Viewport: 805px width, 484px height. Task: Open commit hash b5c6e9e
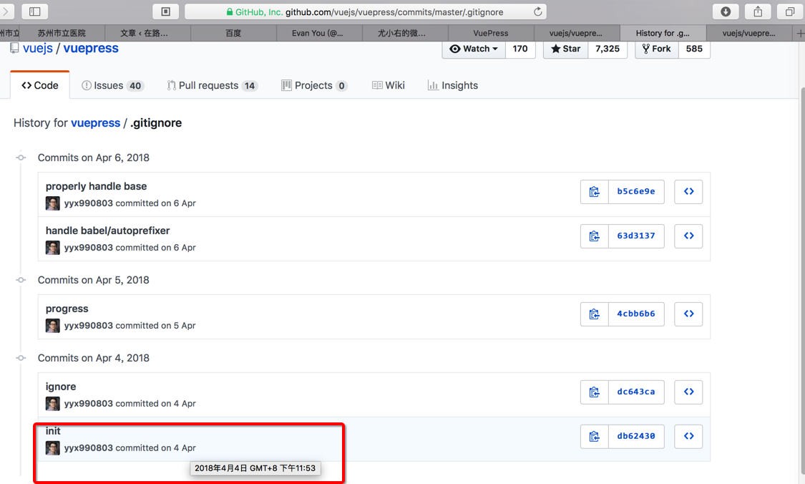coord(636,192)
